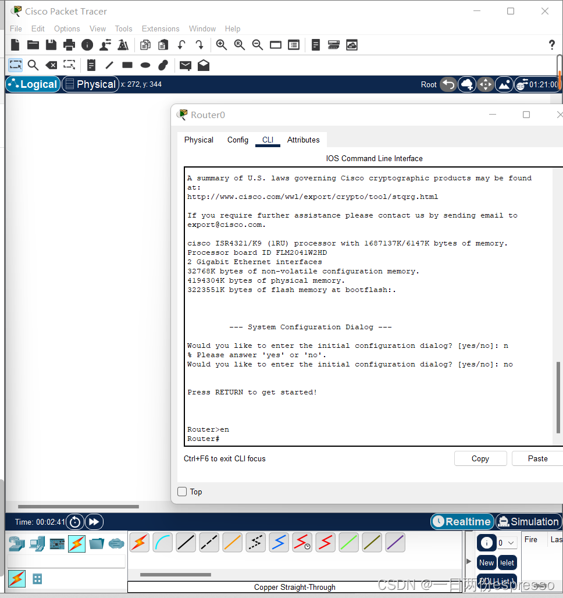Pick the console cable connection icon
The width and height of the screenshot is (563, 598).
click(x=163, y=543)
